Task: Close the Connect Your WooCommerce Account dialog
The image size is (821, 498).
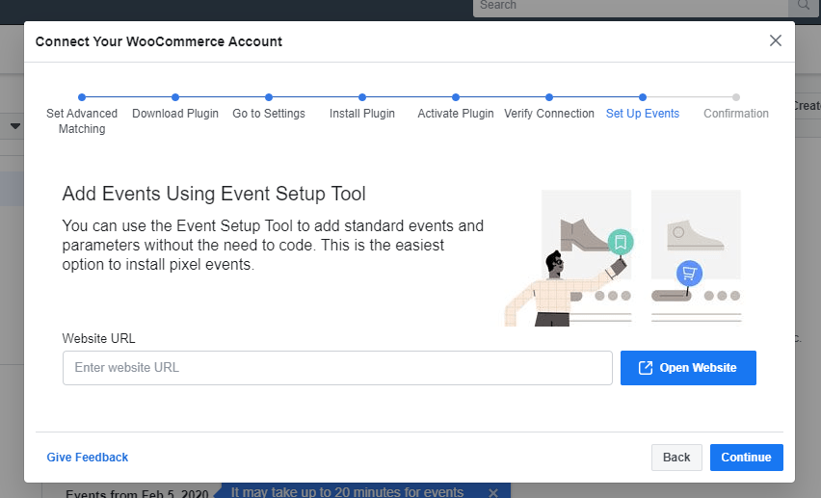Action: 776,40
